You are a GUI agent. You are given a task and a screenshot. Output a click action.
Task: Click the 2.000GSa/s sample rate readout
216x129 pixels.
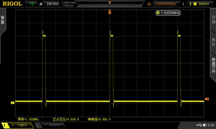(x=69, y=3)
